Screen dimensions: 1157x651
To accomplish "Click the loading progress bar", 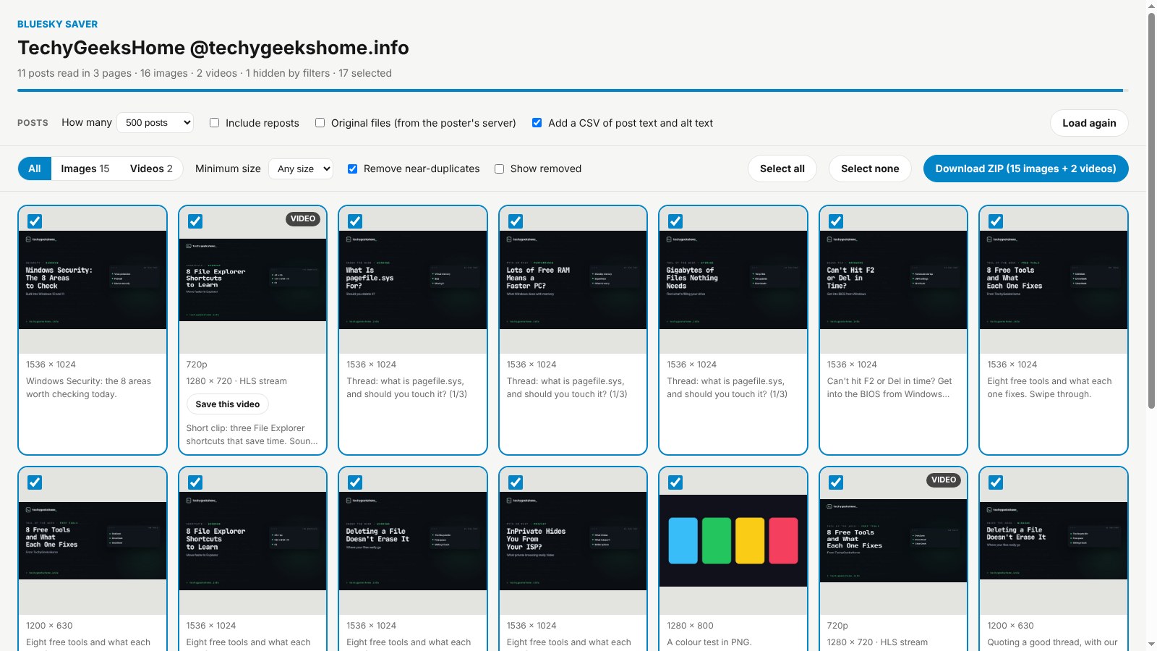I will pos(573,90).
